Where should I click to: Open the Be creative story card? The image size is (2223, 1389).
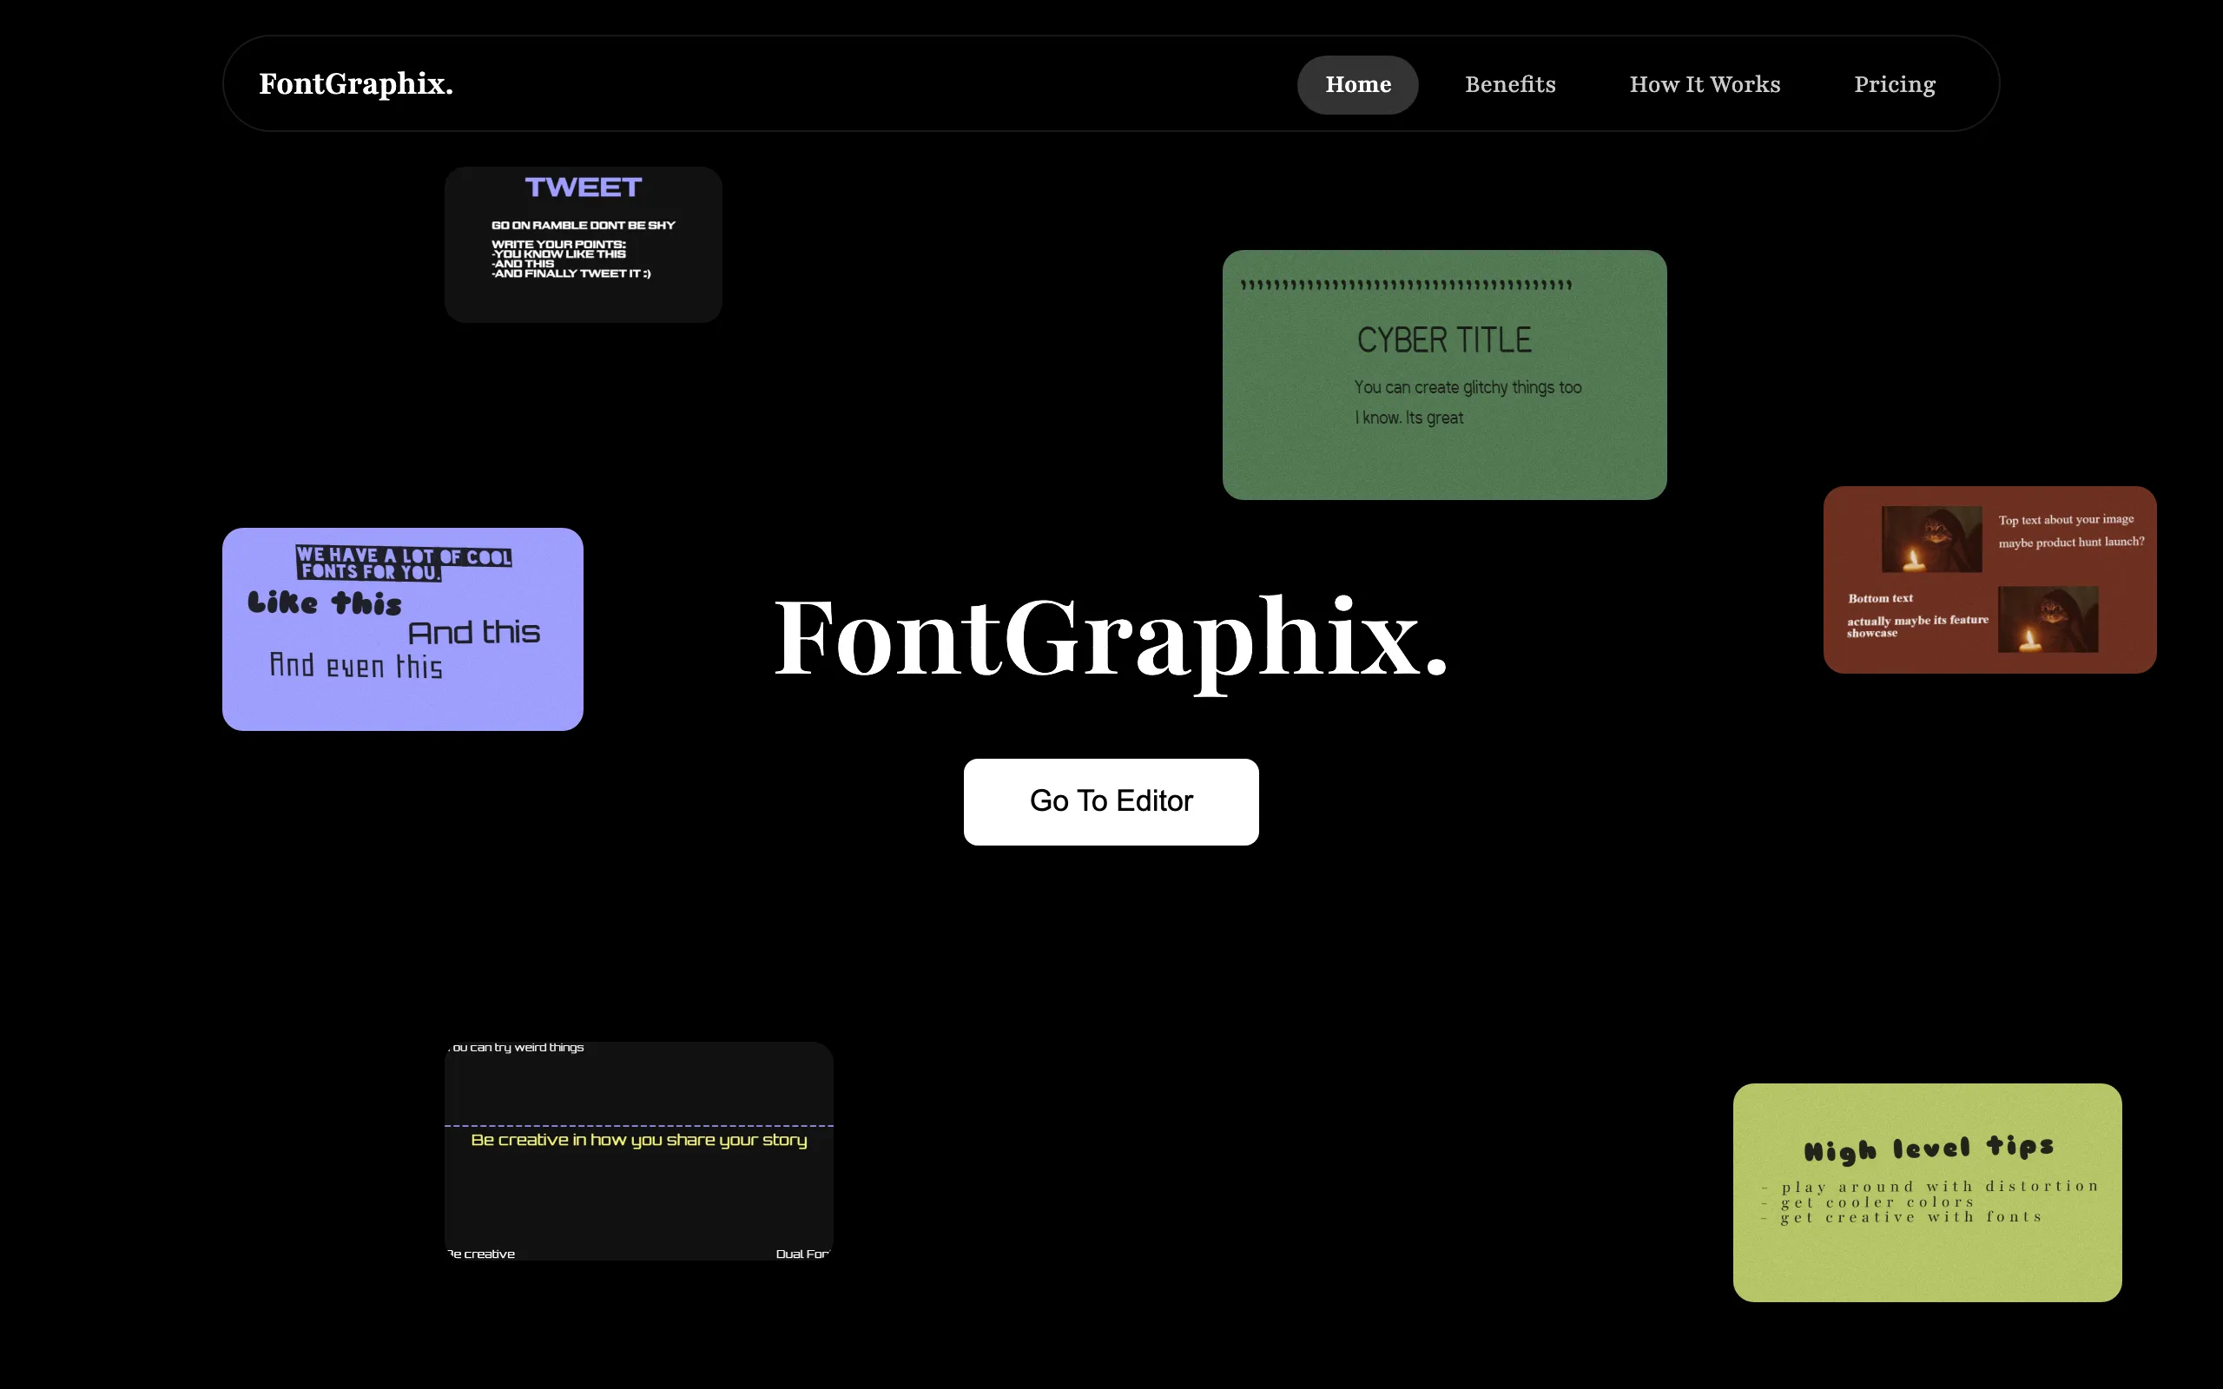point(638,1151)
